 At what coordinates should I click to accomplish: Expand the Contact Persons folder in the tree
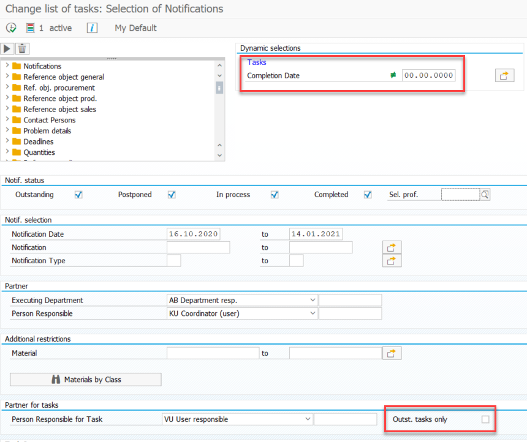[x=7, y=120]
